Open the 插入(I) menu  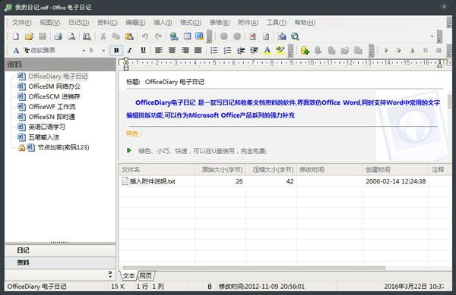tap(163, 23)
